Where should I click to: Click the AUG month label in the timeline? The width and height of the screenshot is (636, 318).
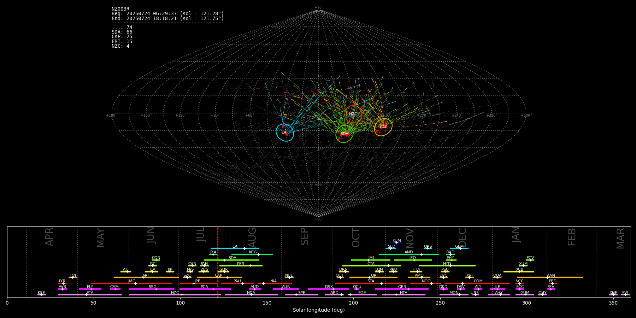[252, 237]
